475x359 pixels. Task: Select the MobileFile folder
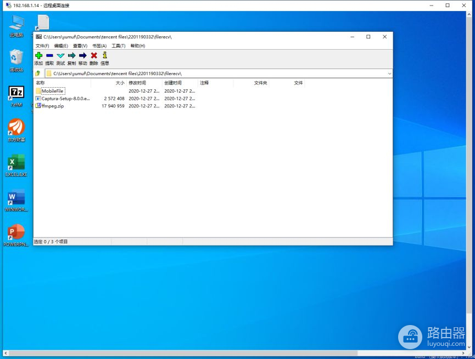(53, 91)
